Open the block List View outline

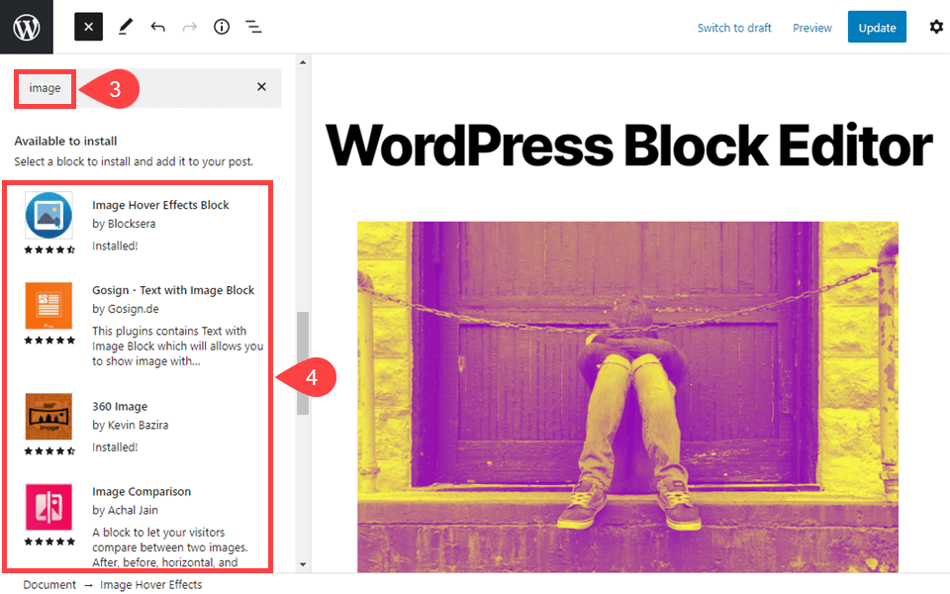253,27
